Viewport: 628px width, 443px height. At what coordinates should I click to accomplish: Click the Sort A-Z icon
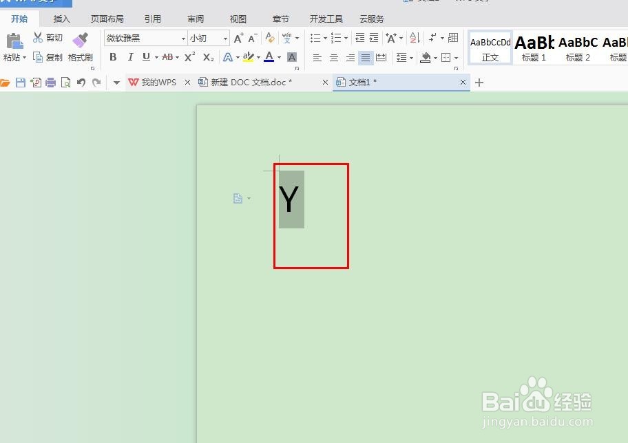414,37
